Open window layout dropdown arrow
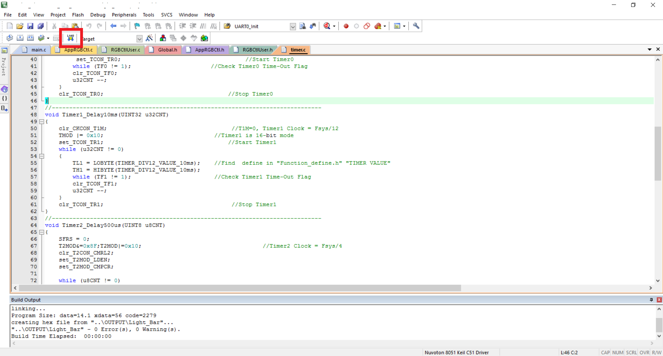This screenshot has height=356, width=663. pyautogui.click(x=404, y=26)
